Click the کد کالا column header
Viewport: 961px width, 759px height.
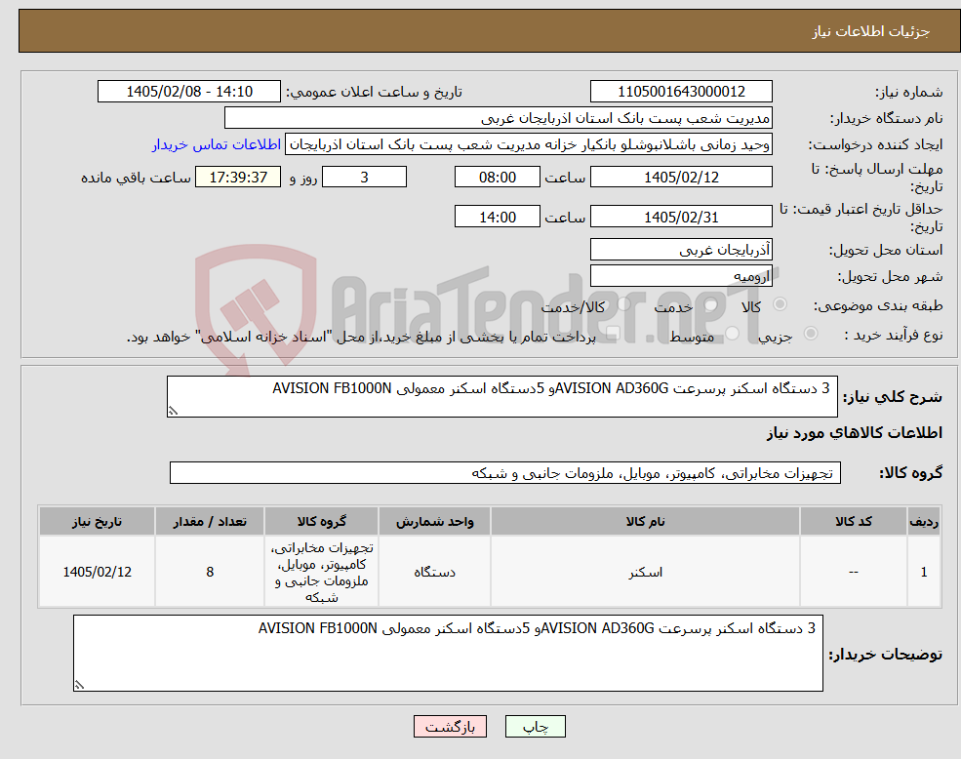853,521
